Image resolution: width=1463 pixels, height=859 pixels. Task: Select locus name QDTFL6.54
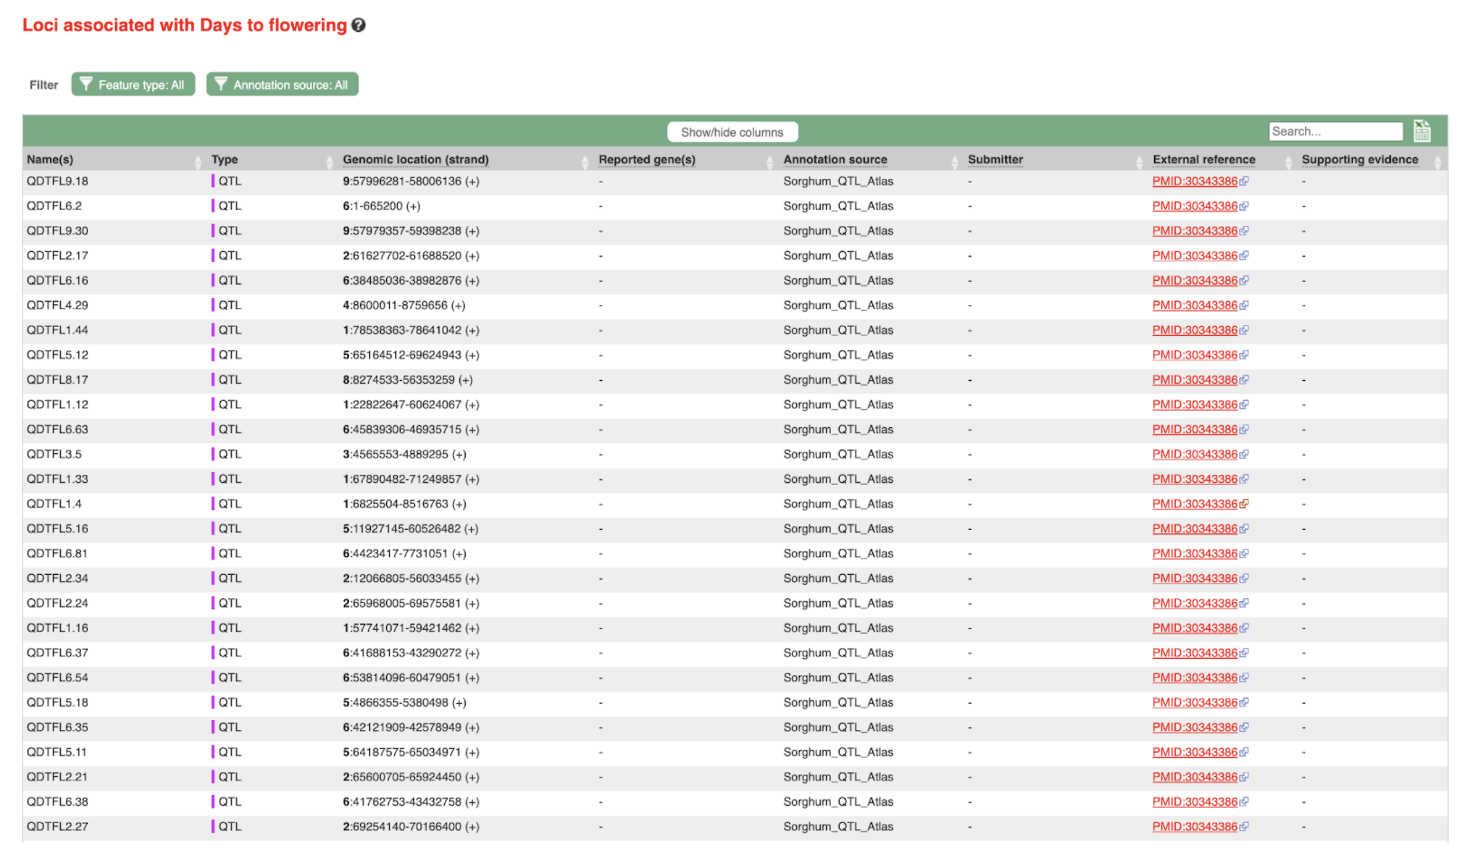[x=57, y=677]
